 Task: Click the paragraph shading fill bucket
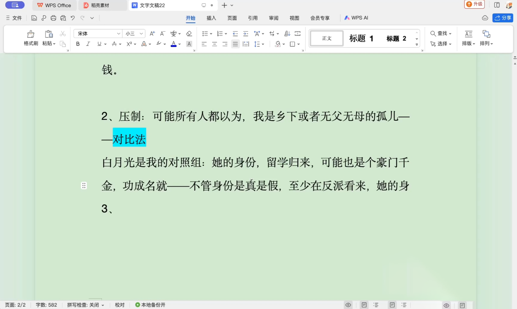tap(278, 44)
